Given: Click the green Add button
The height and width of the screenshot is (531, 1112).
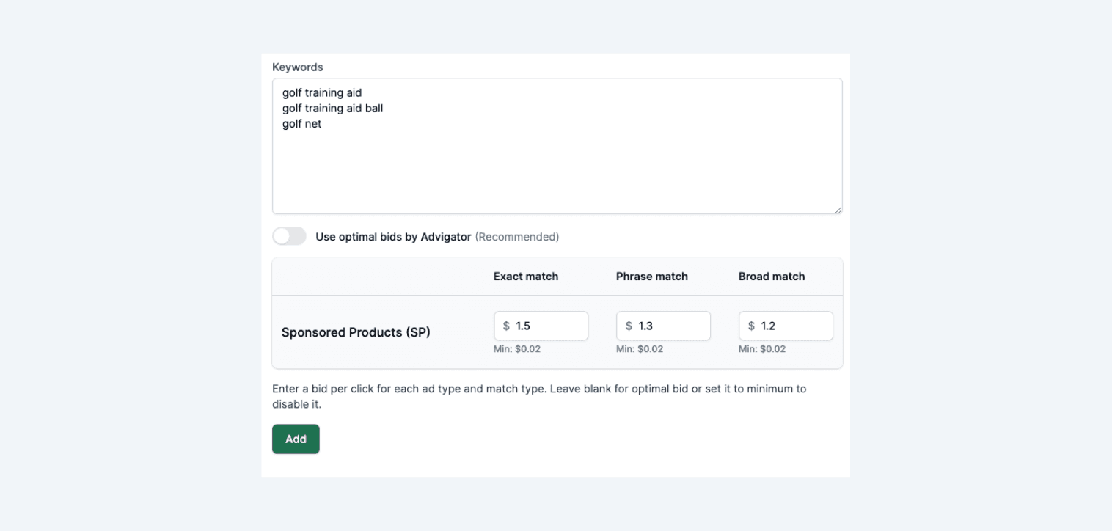Looking at the screenshot, I should pos(296,439).
